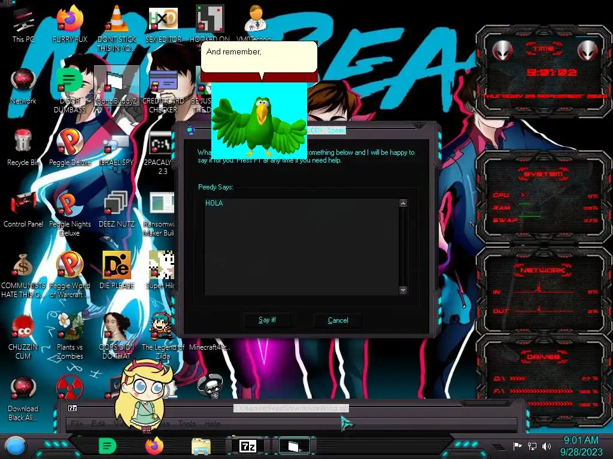Viewport: 613px width, 459px height.
Task: Open the DONT STICK THIS VLC cone shortcut
Action: [117, 28]
